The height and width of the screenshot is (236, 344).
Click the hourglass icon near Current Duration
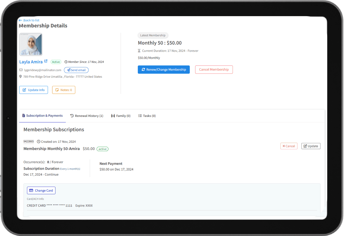pos(139,51)
